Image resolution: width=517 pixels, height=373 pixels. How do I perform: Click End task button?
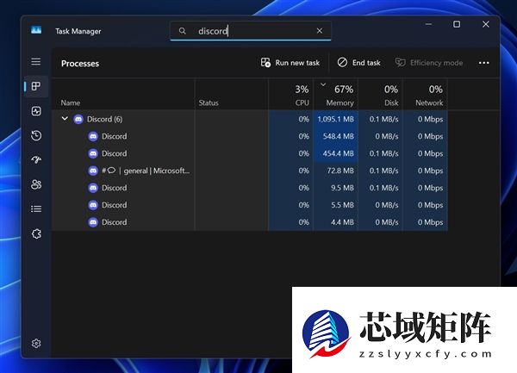358,63
